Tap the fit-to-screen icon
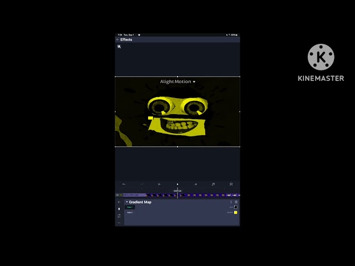Screen dimensions: 355x266 click(x=231, y=184)
